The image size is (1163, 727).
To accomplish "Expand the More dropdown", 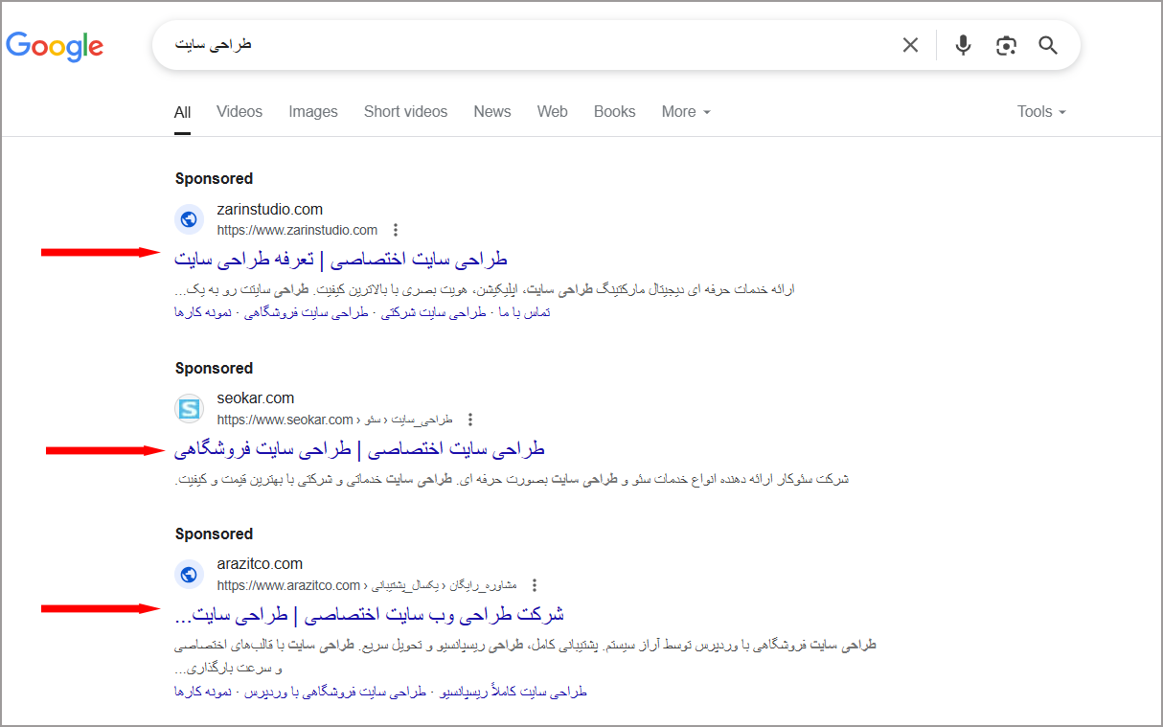I will pos(686,112).
